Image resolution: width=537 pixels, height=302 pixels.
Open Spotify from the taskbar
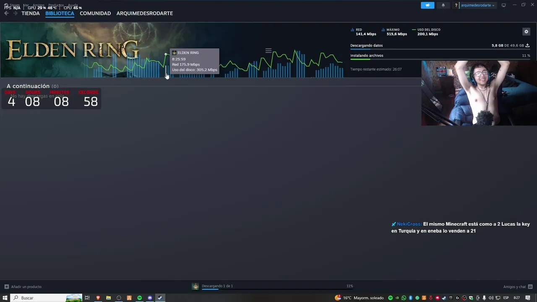(x=139, y=298)
